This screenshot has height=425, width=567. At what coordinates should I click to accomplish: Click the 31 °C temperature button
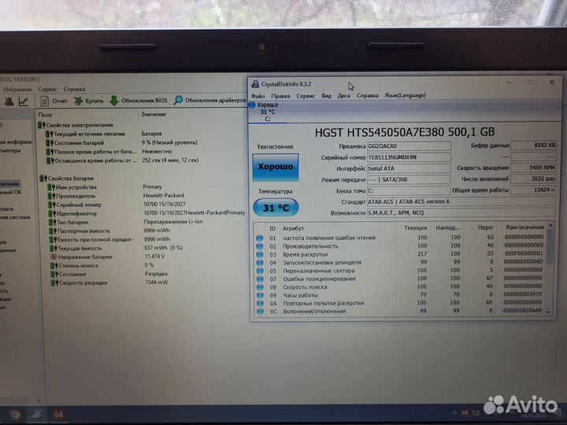point(276,208)
